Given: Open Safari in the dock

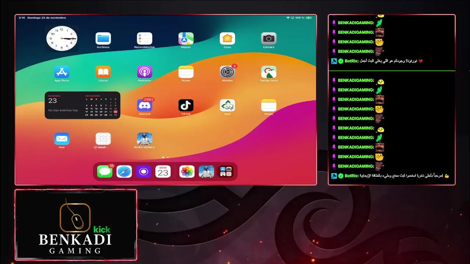Looking at the screenshot, I should coord(124,171).
